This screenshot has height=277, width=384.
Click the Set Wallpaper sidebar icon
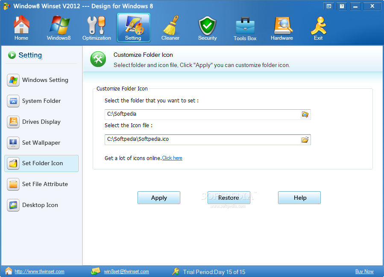pyautogui.click(x=13, y=143)
